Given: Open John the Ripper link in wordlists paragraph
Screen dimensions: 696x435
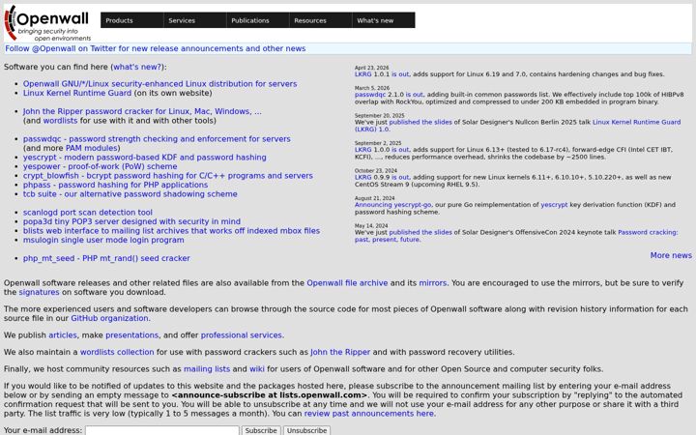Looking at the screenshot, I should pyautogui.click(x=340, y=352).
